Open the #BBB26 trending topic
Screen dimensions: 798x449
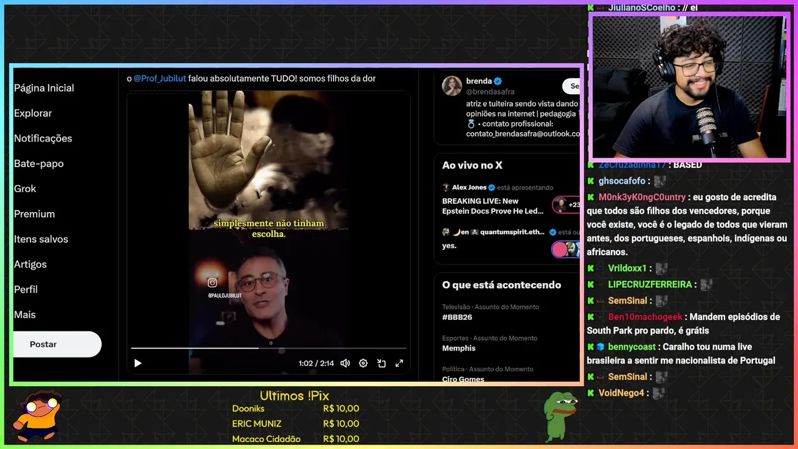pos(457,317)
